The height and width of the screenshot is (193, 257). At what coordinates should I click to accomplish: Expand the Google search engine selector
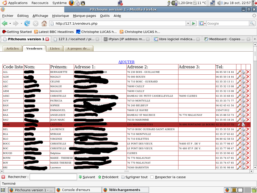pyautogui.click(x=202, y=23)
